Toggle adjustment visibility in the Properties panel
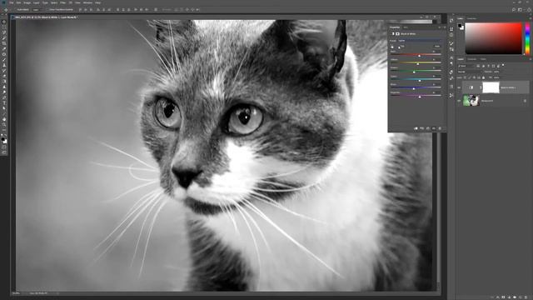This screenshot has height=300, width=533. tap(434, 128)
